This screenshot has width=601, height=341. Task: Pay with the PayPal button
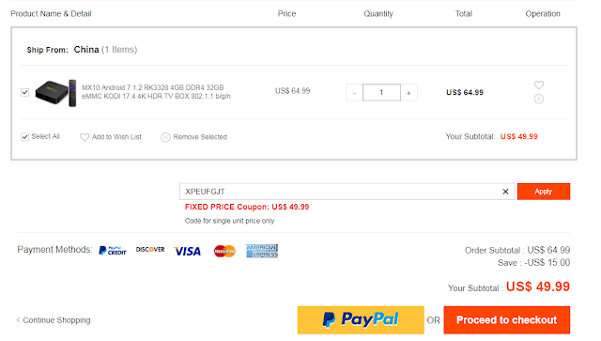pyautogui.click(x=361, y=320)
